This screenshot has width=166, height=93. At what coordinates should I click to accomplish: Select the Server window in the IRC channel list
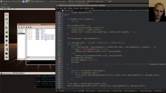point(21,30)
